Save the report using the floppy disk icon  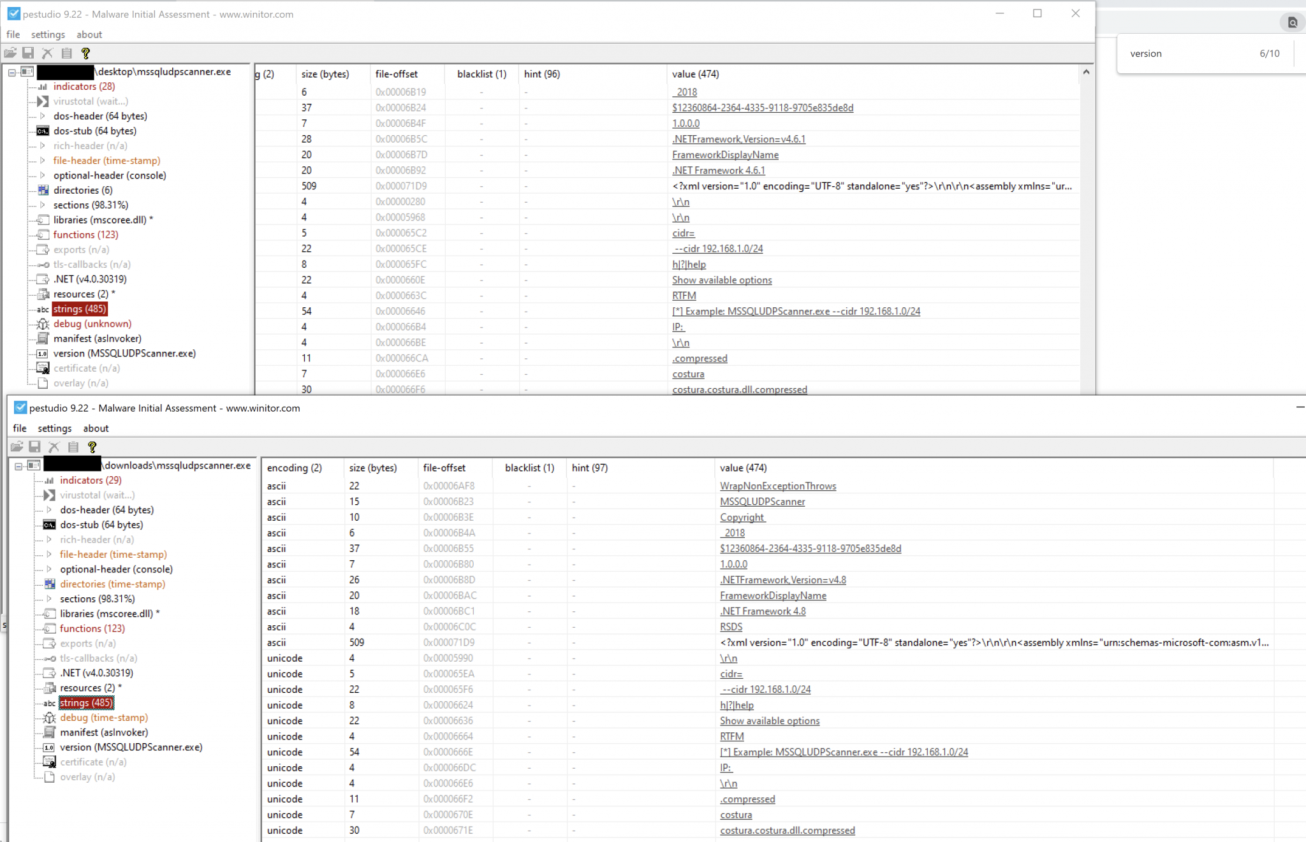29,53
